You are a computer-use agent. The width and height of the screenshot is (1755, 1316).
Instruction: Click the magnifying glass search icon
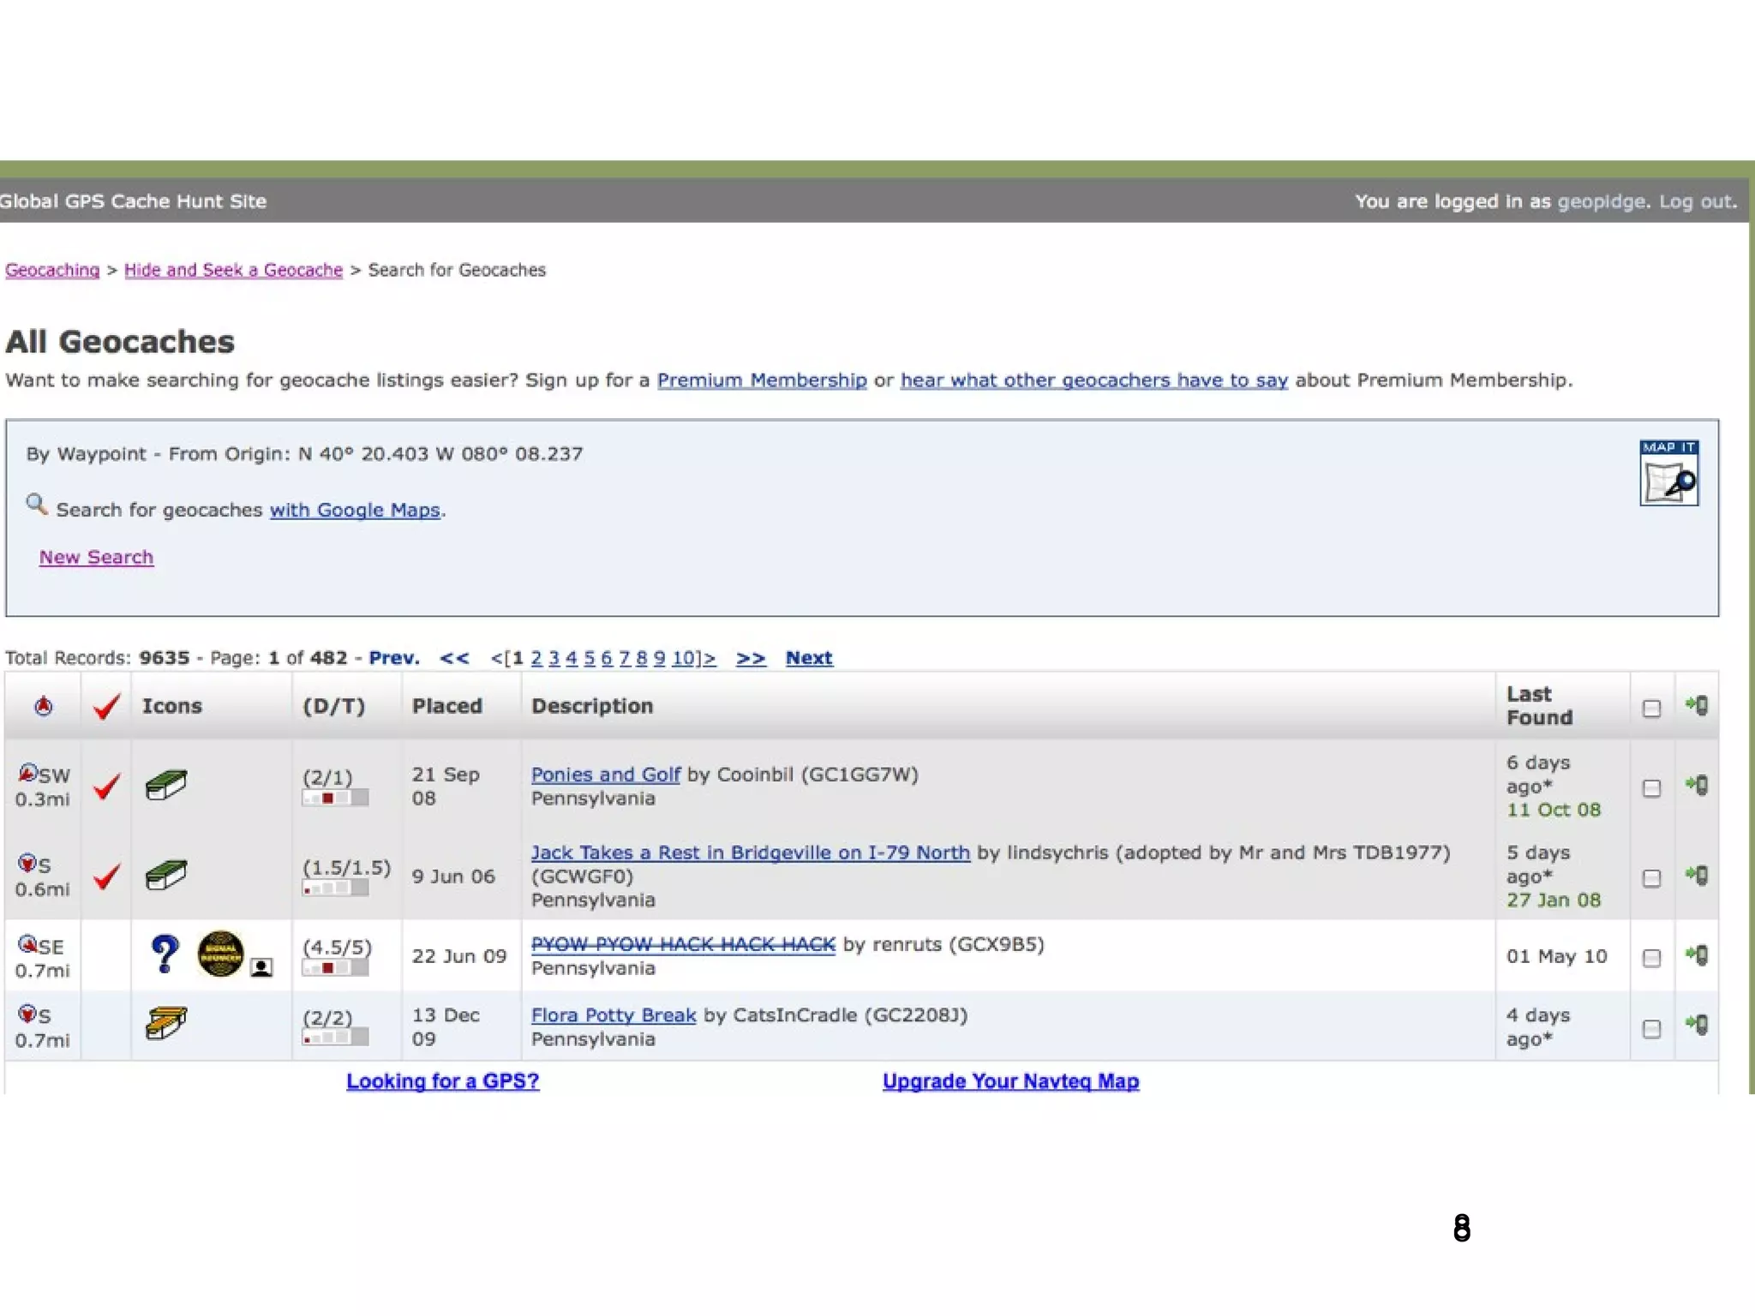point(36,505)
